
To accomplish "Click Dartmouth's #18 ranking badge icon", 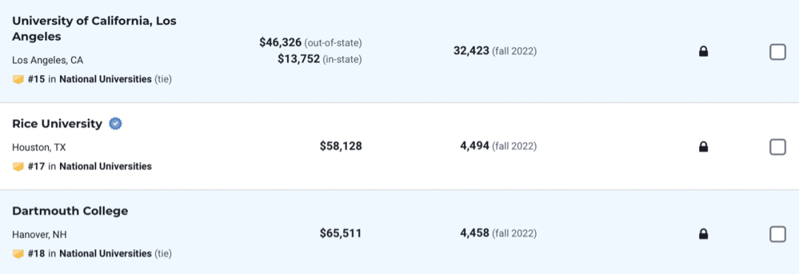I will tap(18, 253).
